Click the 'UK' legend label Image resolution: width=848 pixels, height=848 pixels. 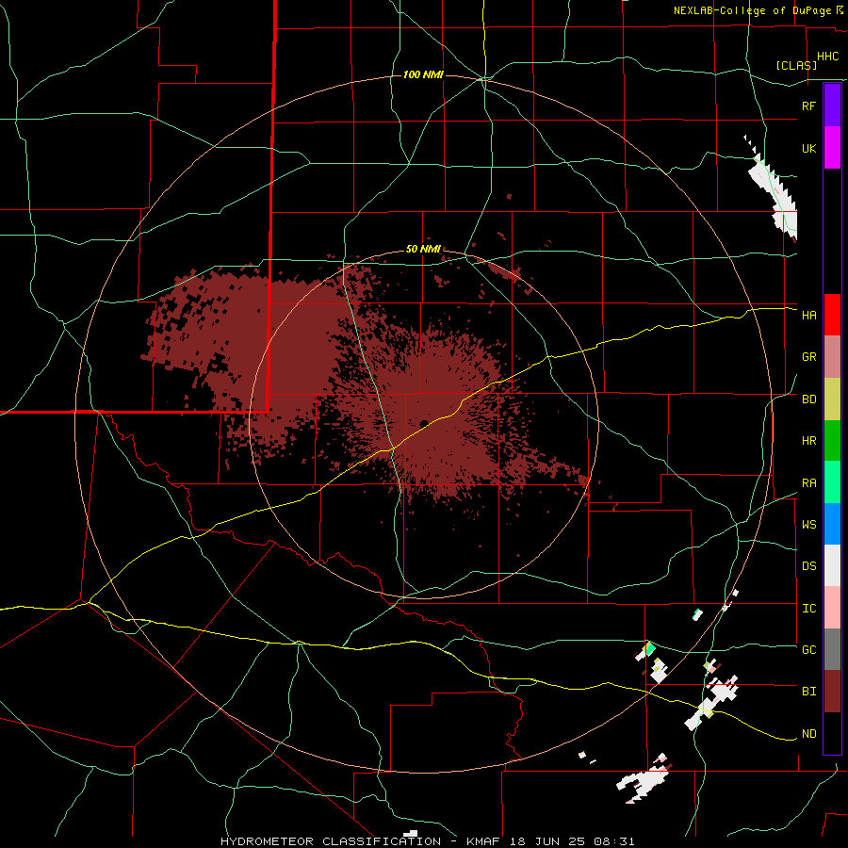click(x=808, y=148)
